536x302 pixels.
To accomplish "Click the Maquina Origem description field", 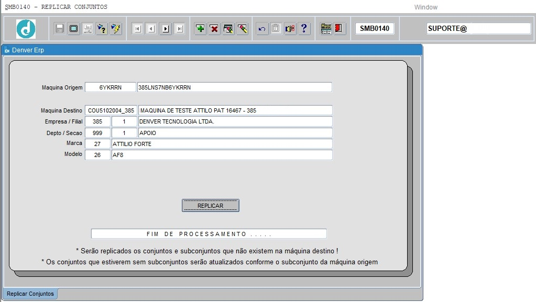I will (x=235, y=87).
